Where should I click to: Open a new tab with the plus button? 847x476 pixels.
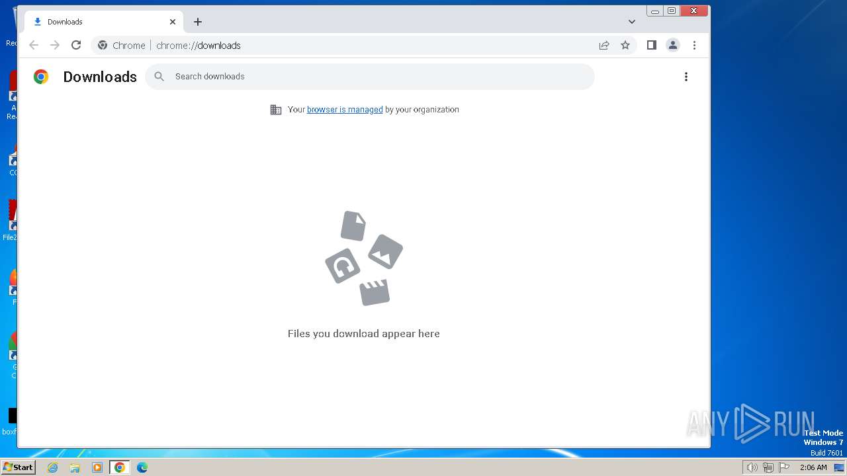198,22
